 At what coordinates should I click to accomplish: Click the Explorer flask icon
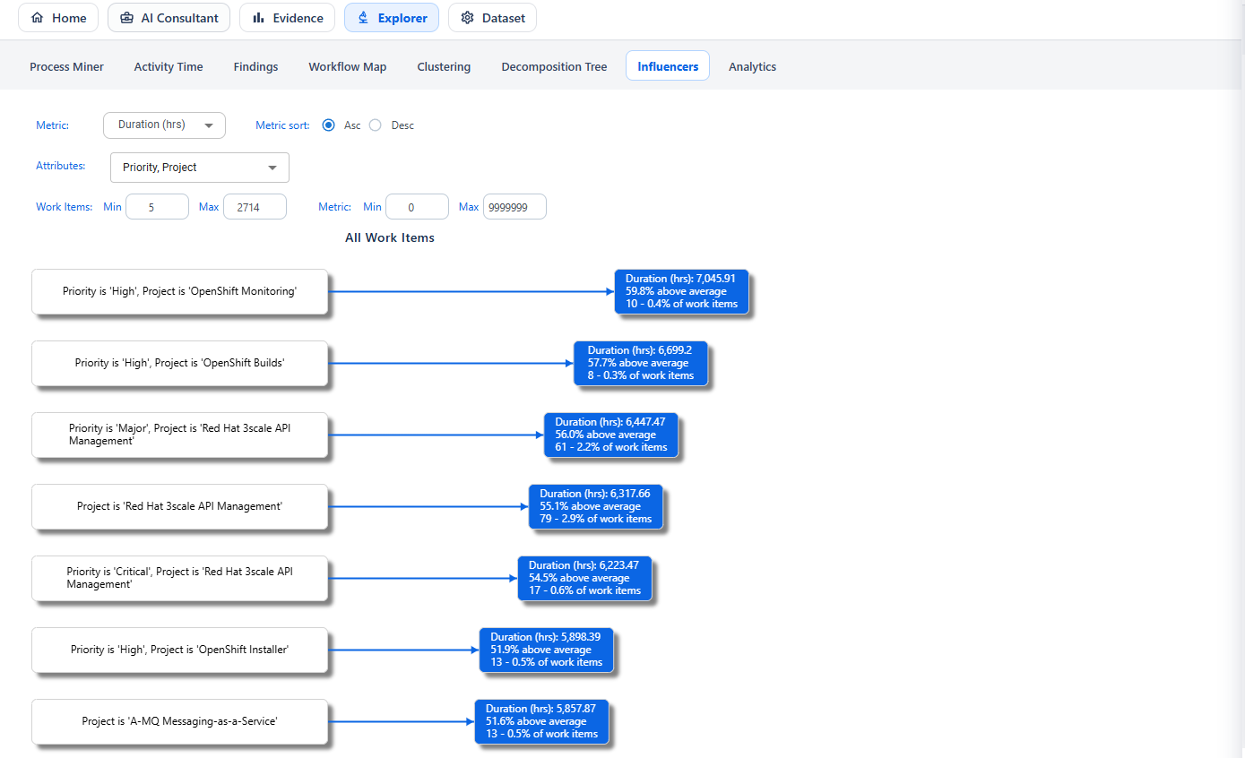(x=364, y=17)
